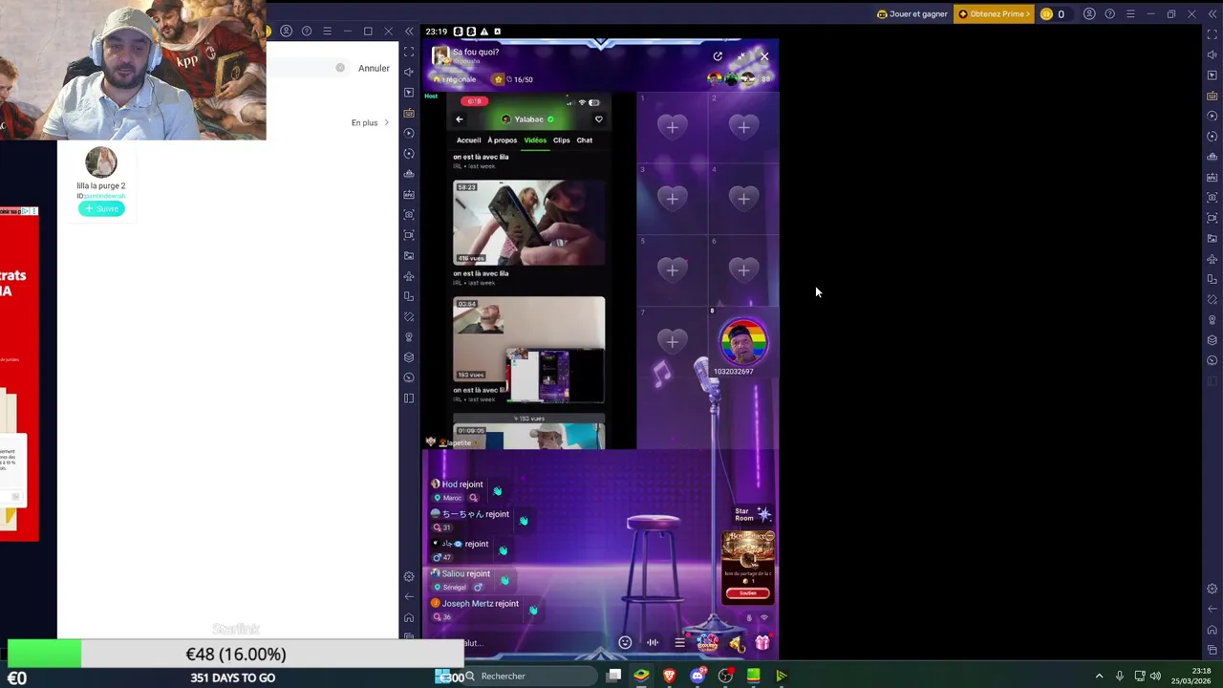
Task: Shrink the room with the minimize arrows icon
Action: [x=740, y=56]
